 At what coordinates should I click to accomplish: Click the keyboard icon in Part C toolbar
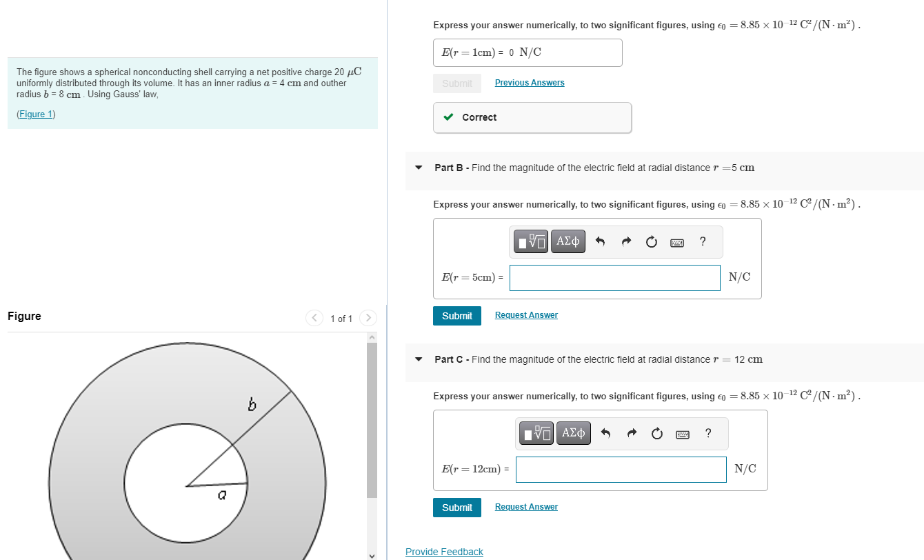click(x=682, y=433)
